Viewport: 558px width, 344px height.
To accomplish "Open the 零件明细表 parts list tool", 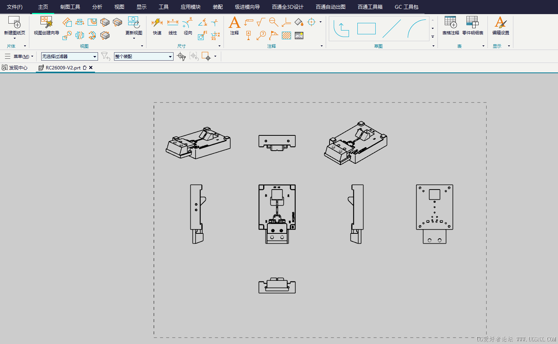I will pos(473,23).
